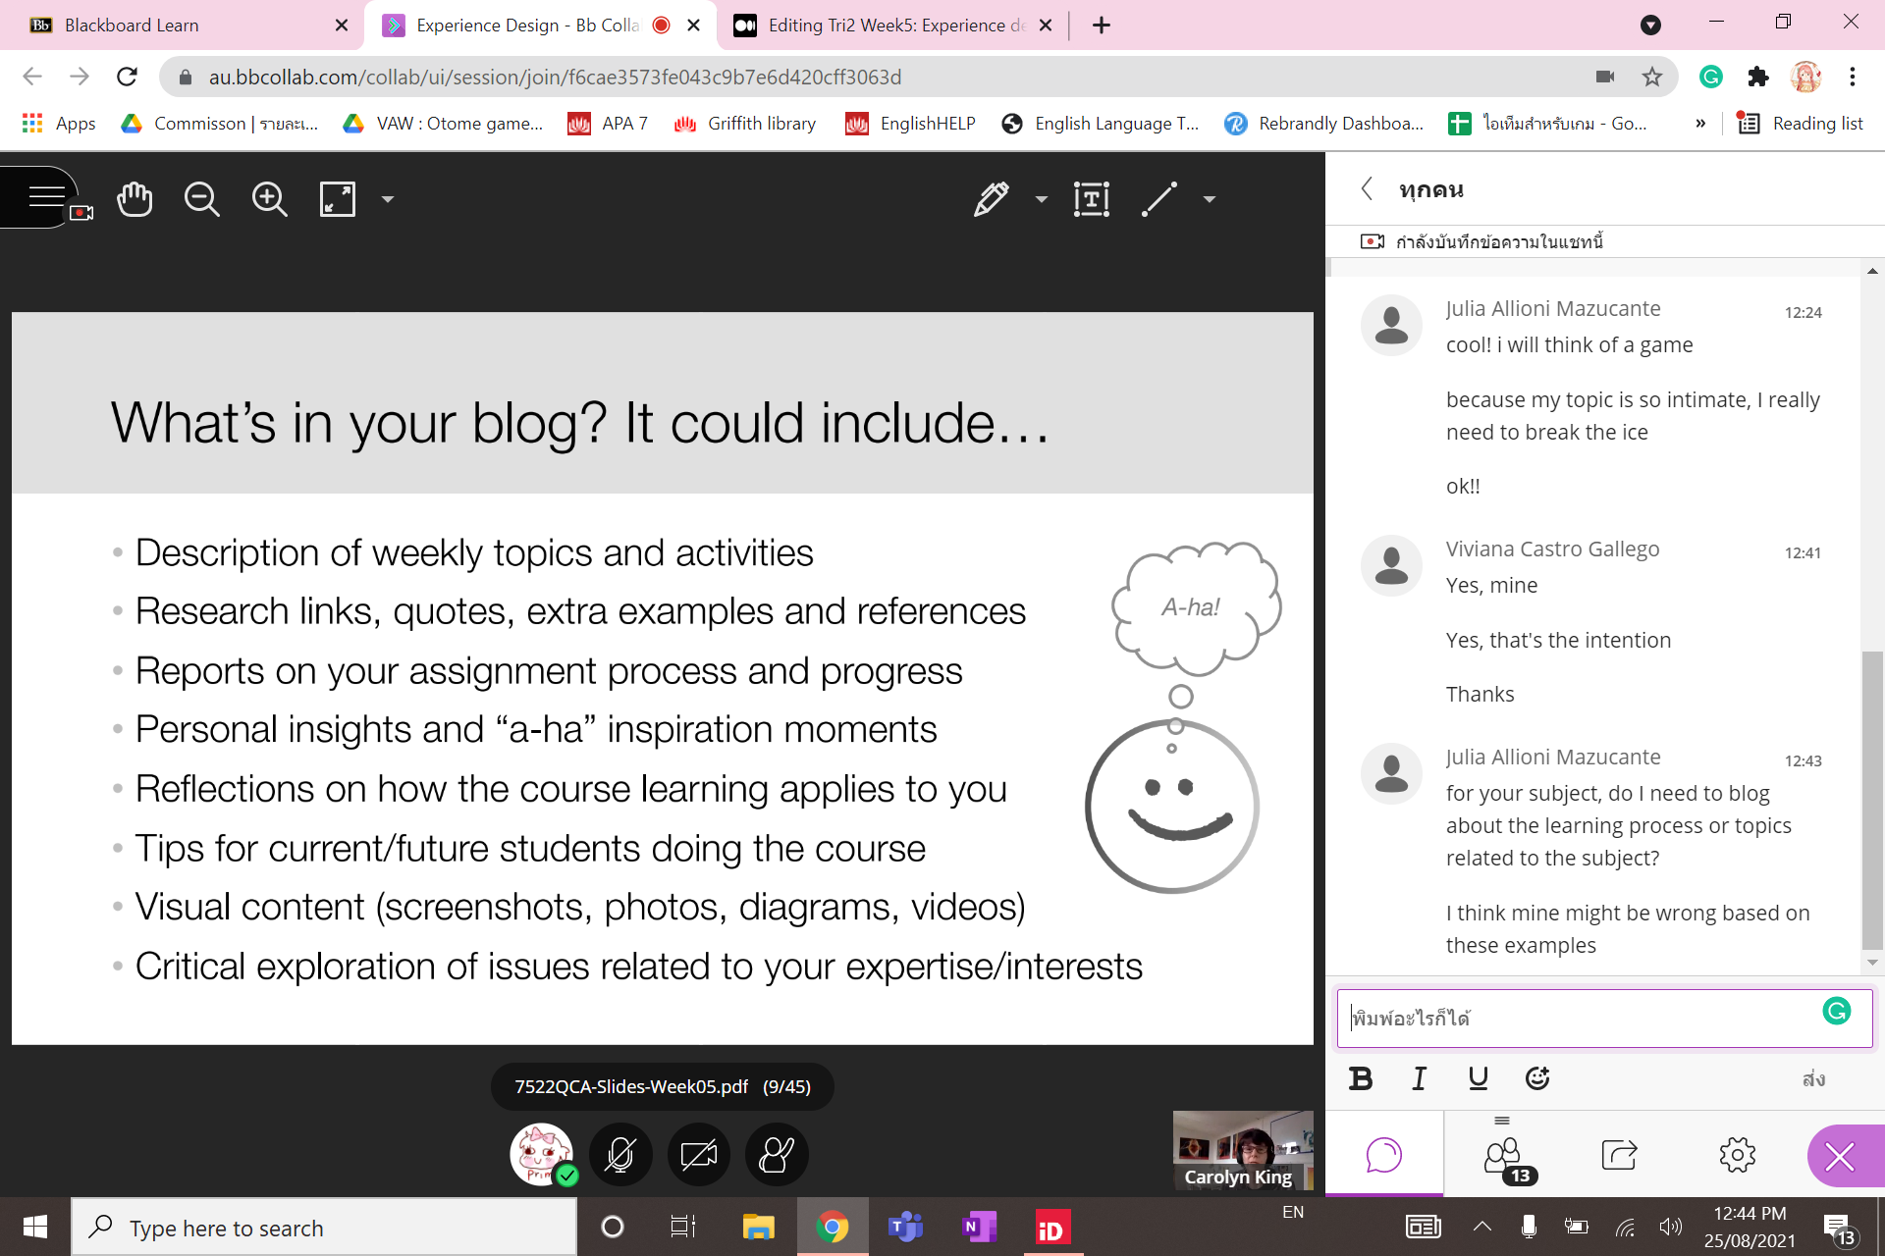Select the line shape tool

[x=1158, y=199]
